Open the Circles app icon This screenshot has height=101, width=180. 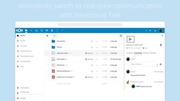[57, 30]
